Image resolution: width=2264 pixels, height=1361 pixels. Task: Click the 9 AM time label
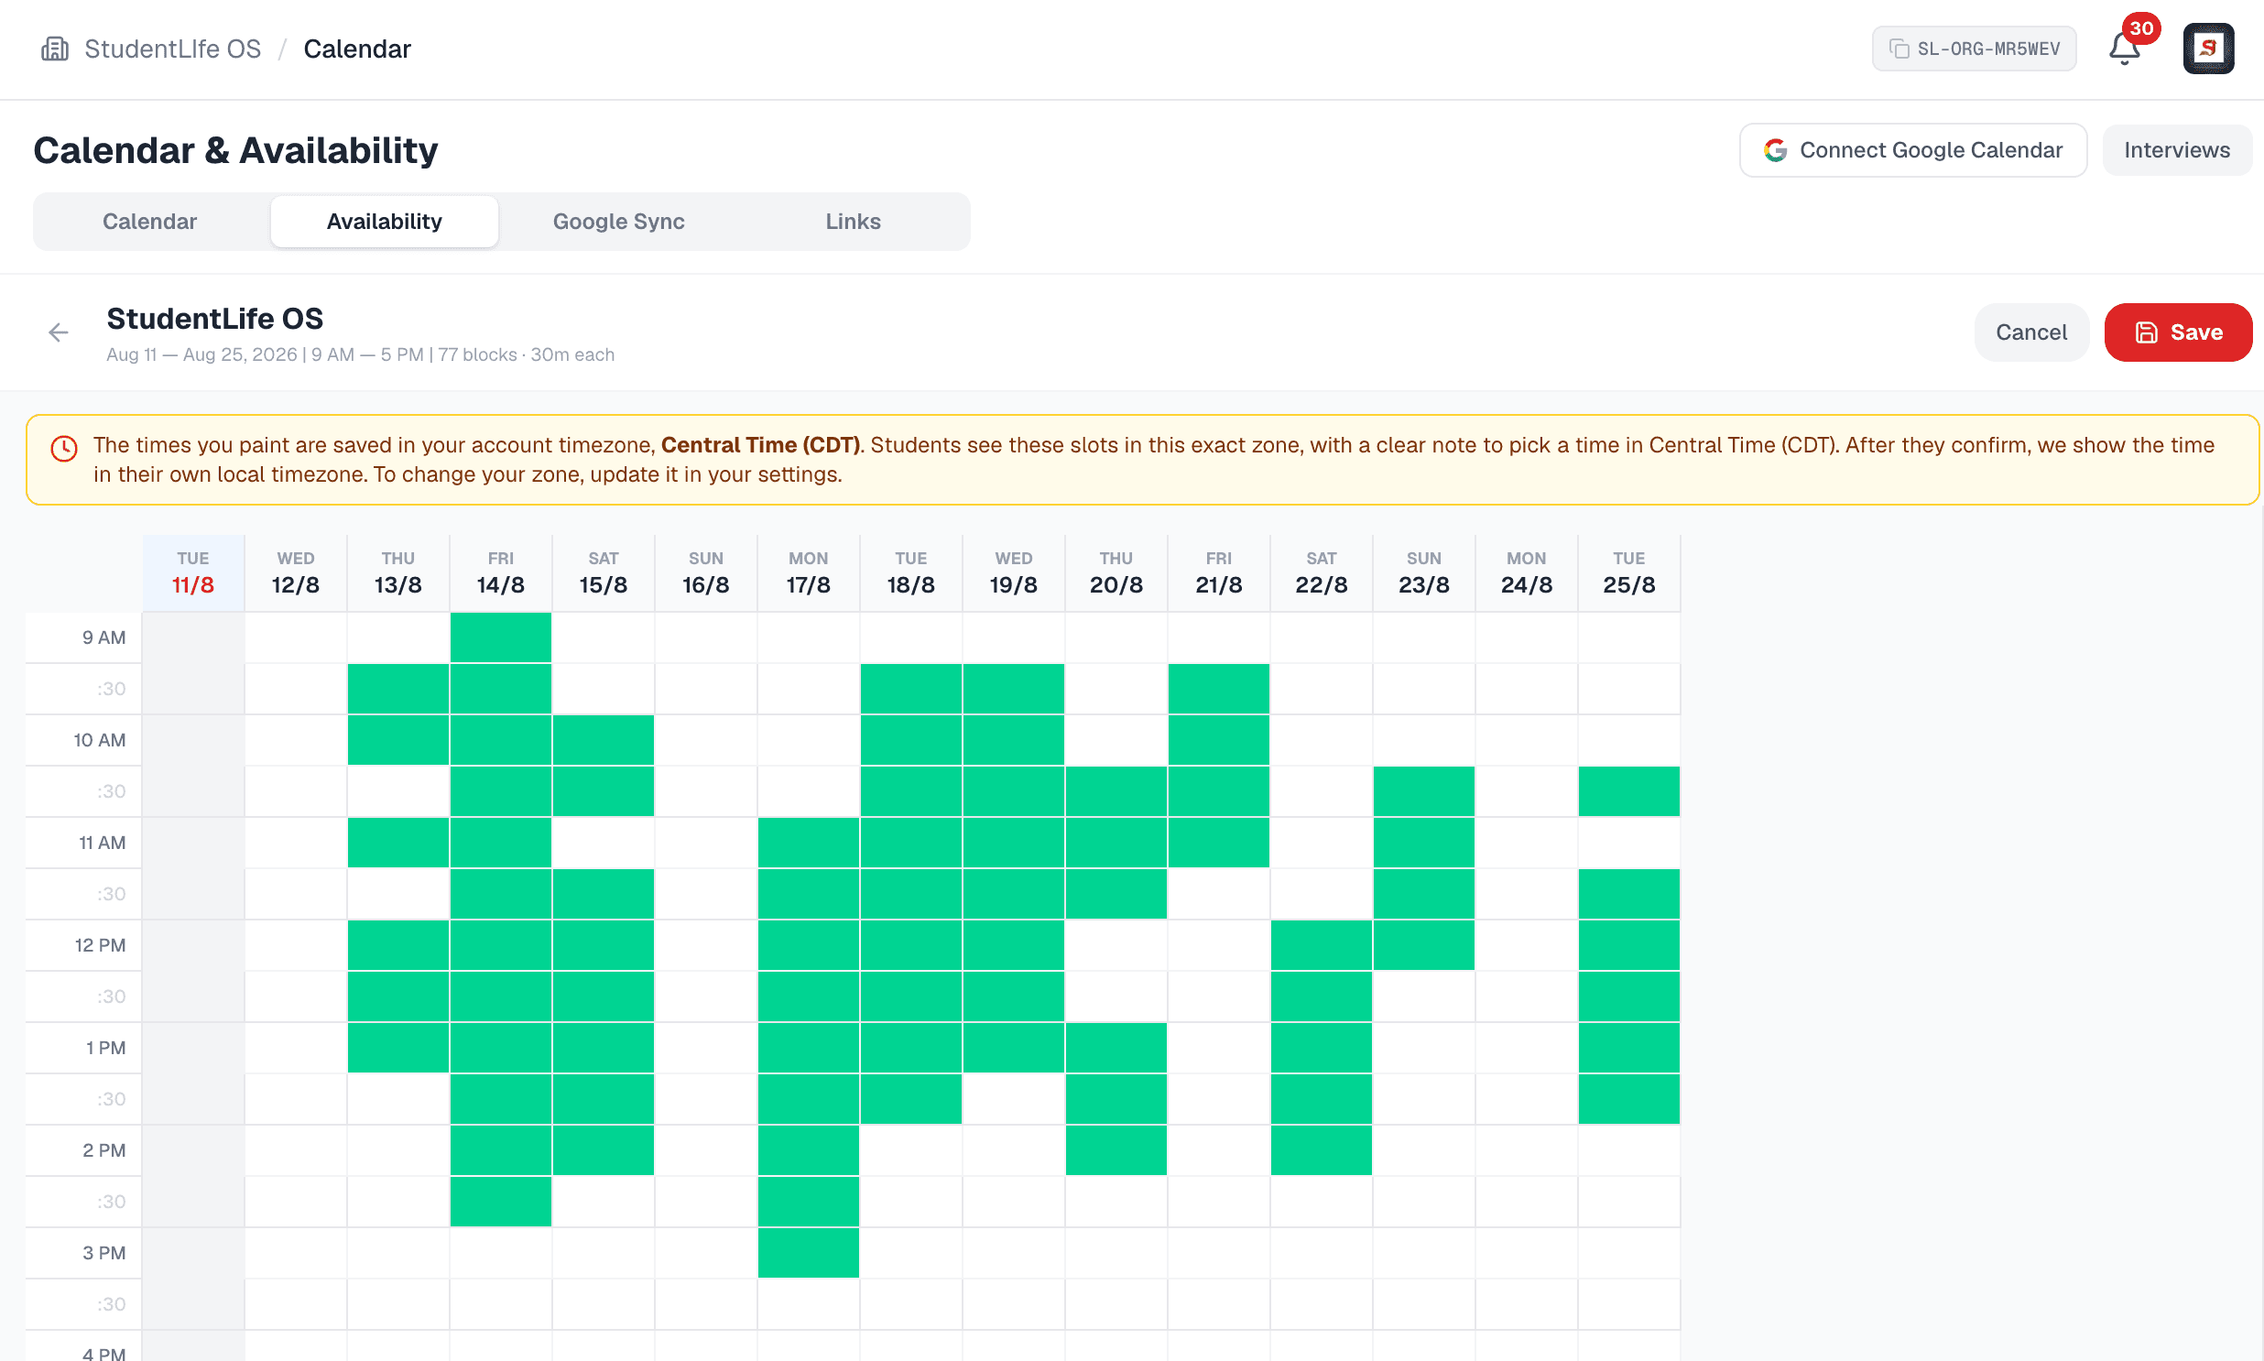click(x=103, y=637)
